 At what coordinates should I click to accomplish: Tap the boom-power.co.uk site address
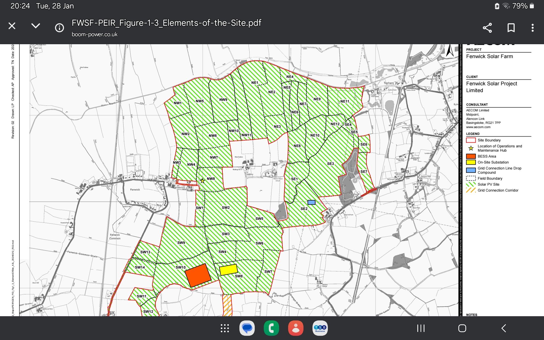coord(94,35)
